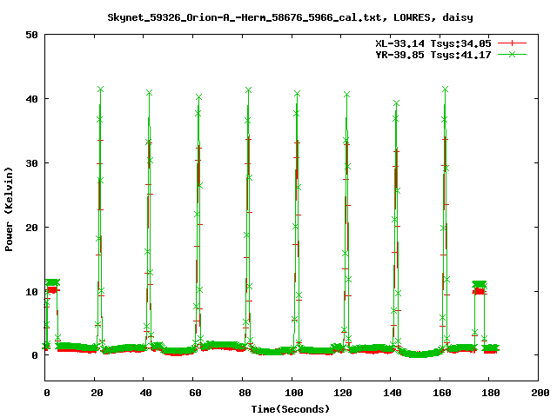Click the green peak marker near 22 seconds
Screen dimensions: 557x417
click(101, 89)
